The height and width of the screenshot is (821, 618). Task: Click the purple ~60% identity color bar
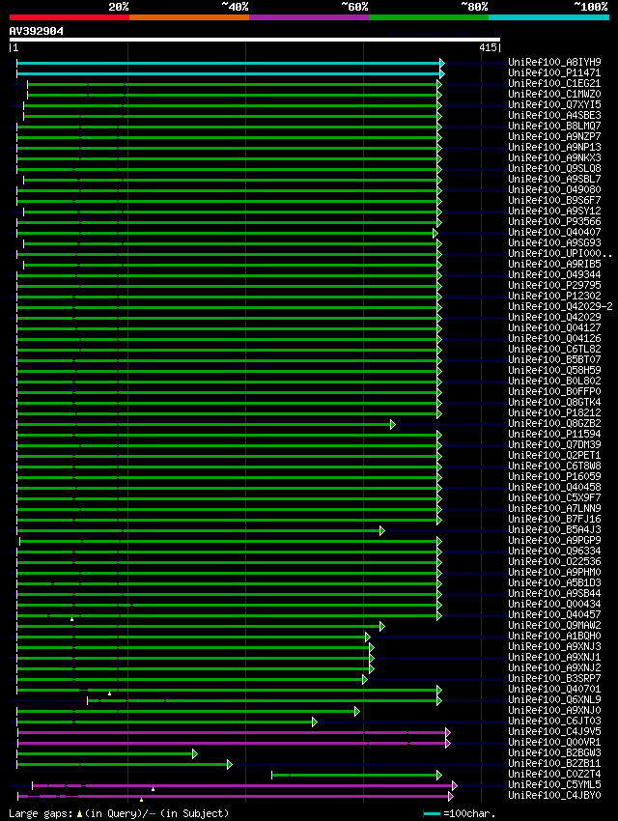pyautogui.click(x=309, y=17)
